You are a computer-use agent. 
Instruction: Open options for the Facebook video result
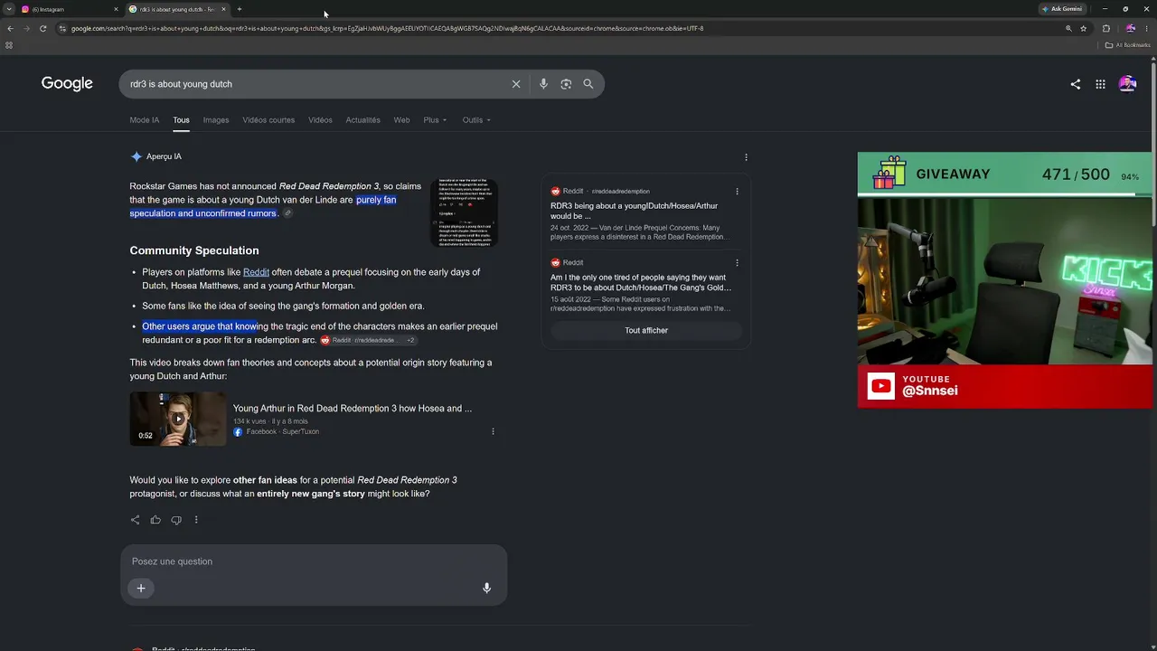pos(493,431)
